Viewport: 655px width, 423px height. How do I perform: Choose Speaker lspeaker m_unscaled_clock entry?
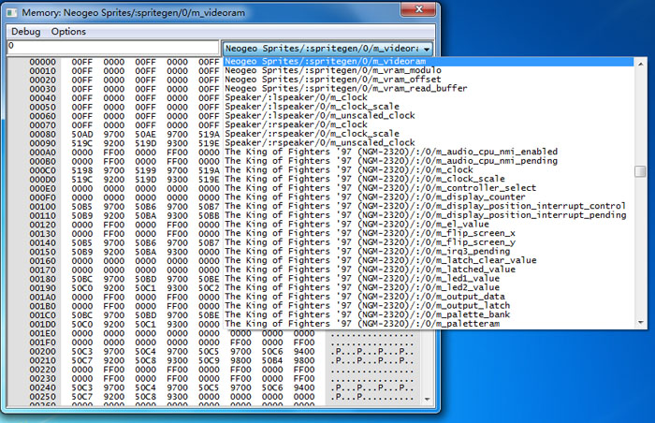click(429, 116)
